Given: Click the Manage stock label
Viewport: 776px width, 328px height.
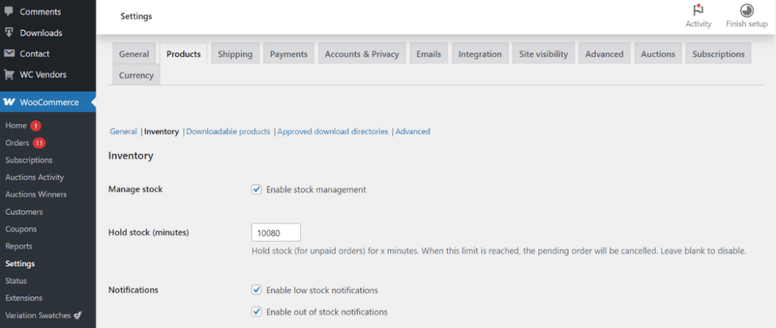Looking at the screenshot, I should tap(135, 189).
